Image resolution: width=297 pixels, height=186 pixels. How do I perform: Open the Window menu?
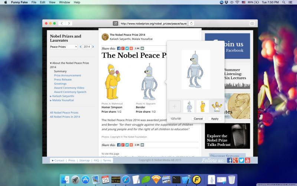[64, 2]
